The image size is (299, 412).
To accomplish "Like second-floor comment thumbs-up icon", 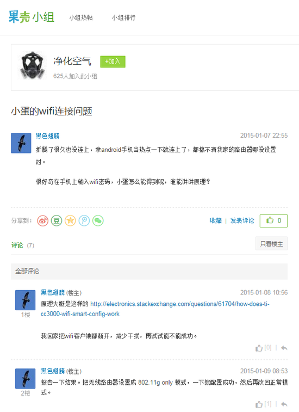I will (x=259, y=404).
